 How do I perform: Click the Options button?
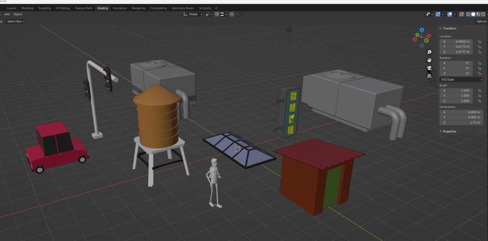[482, 21]
